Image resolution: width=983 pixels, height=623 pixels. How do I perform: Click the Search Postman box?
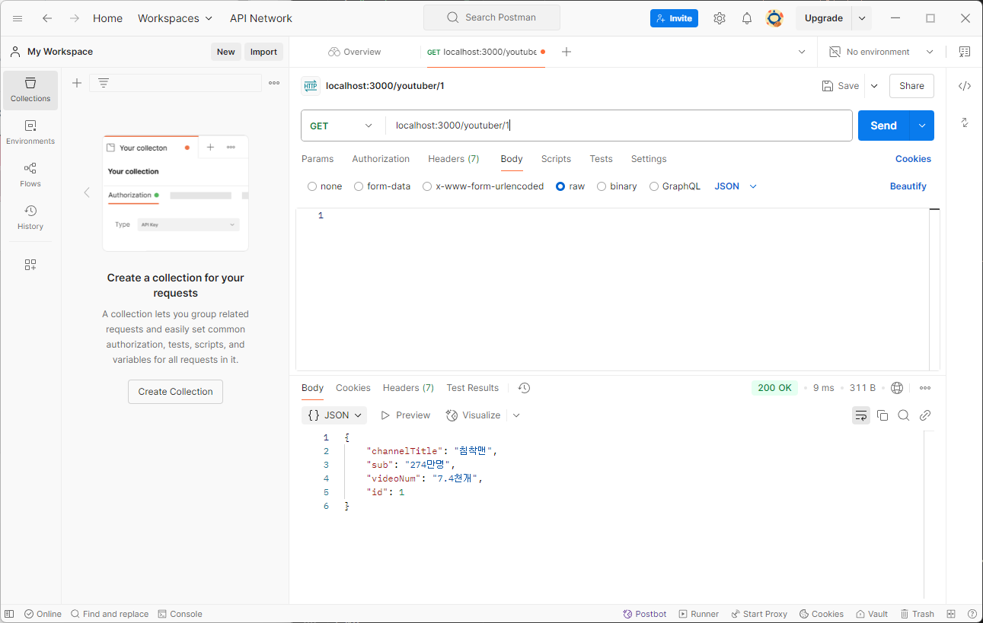[x=492, y=17]
